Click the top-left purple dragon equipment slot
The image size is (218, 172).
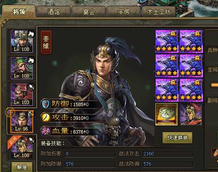tap(166, 42)
